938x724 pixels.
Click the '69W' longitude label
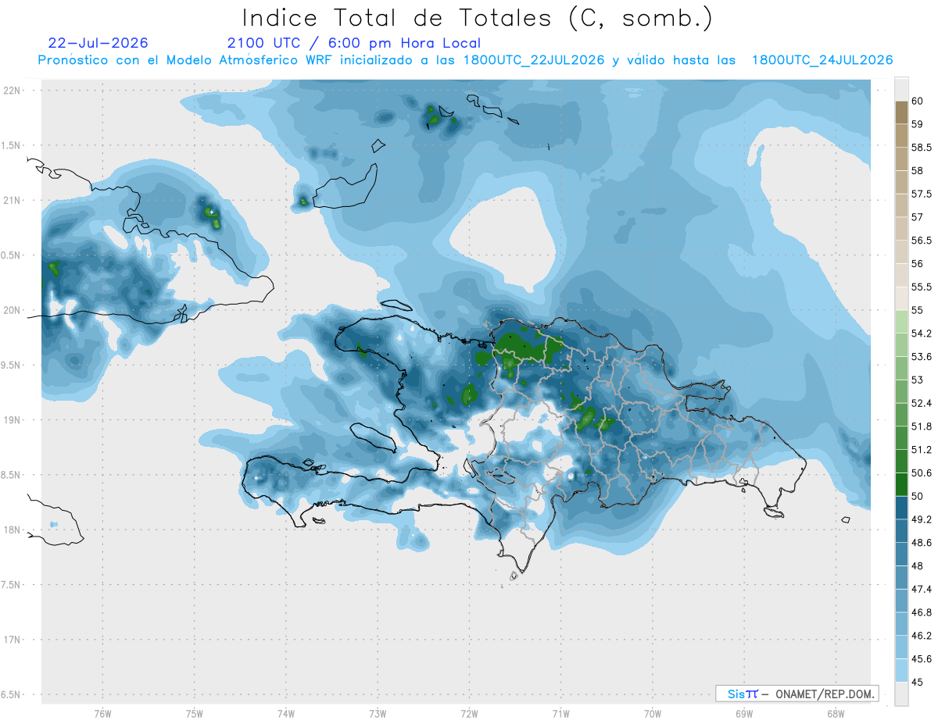[743, 713]
